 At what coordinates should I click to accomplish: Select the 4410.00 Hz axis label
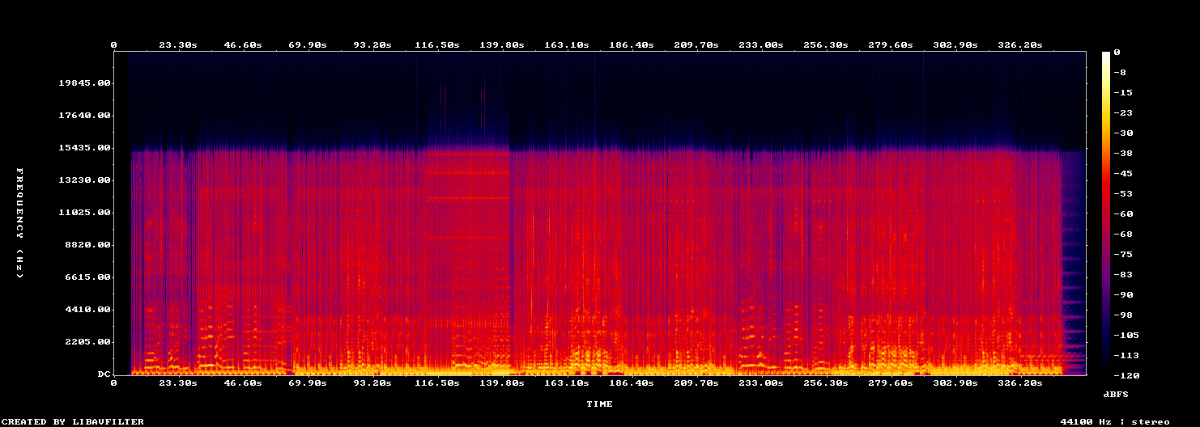87,310
